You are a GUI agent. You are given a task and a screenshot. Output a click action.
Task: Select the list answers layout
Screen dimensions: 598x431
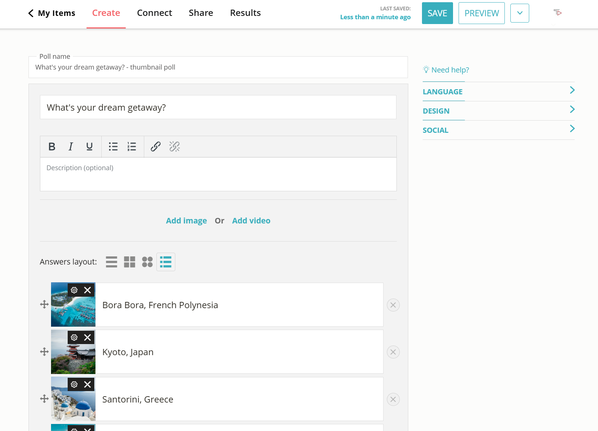pyautogui.click(x=111, y=262)
